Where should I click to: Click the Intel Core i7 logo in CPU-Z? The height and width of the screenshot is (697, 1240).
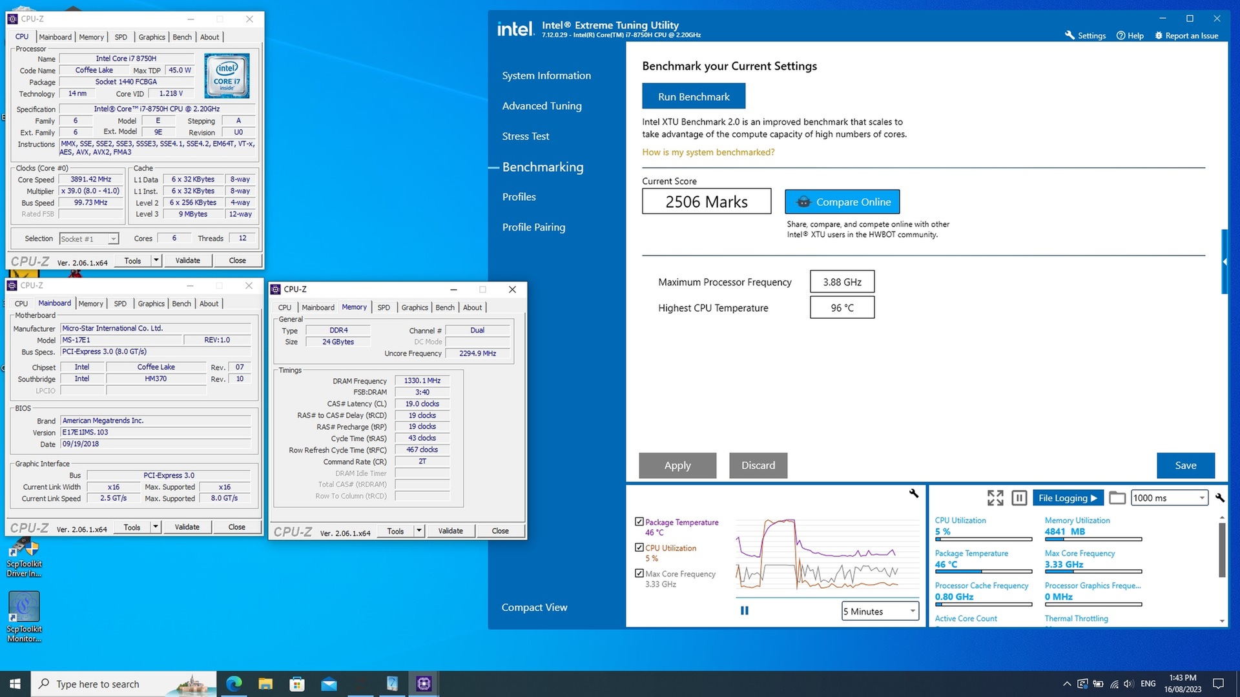point(227,76)
